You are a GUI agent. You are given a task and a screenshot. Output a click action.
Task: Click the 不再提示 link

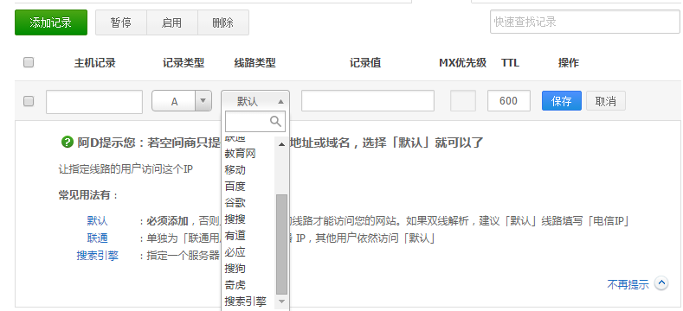point(628,284)
